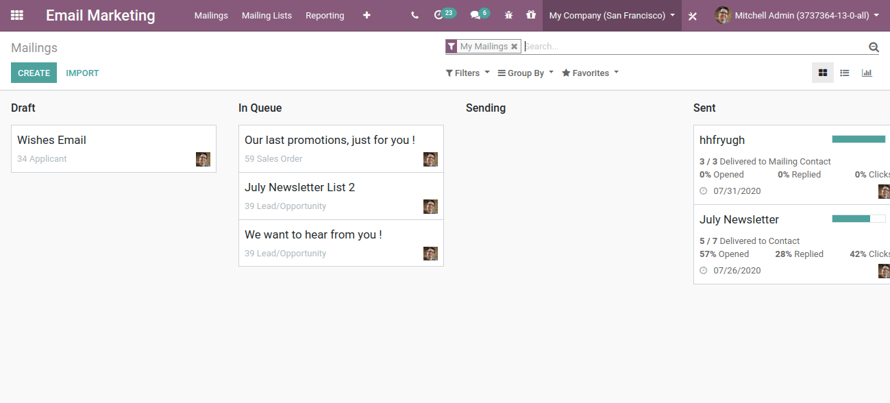Click clock icon beside 07/26/2020
Viewport: 890px width, 403px height.
click(703, 271)
